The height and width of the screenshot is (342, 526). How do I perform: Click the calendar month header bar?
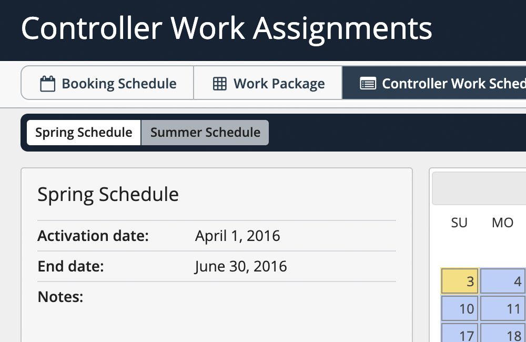(480, 189)
